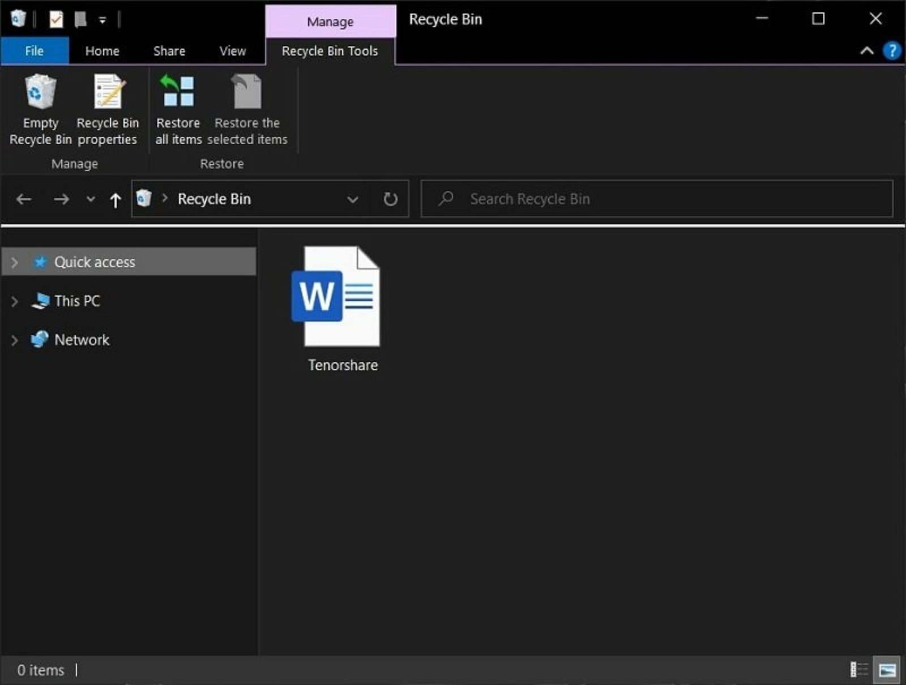Collapse the ribbon with the chevron arrow
Screen dimensions: 906x685
click(866, 50)
